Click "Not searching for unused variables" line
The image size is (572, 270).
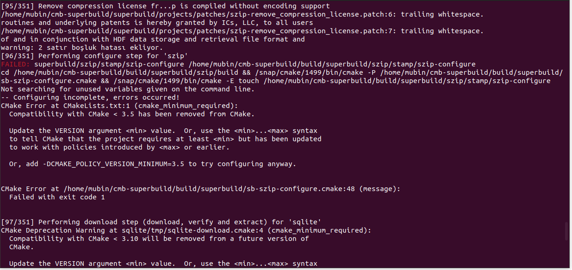[127, 89]
